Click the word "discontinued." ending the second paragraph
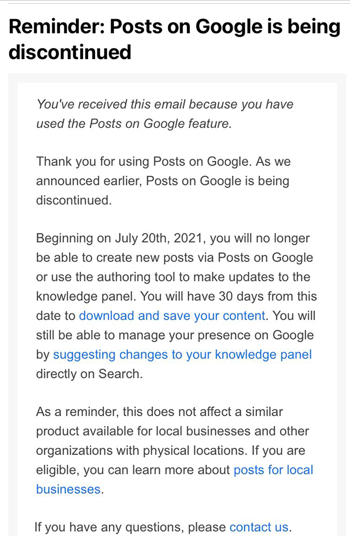The image size is (350, 536). (74, 200)
